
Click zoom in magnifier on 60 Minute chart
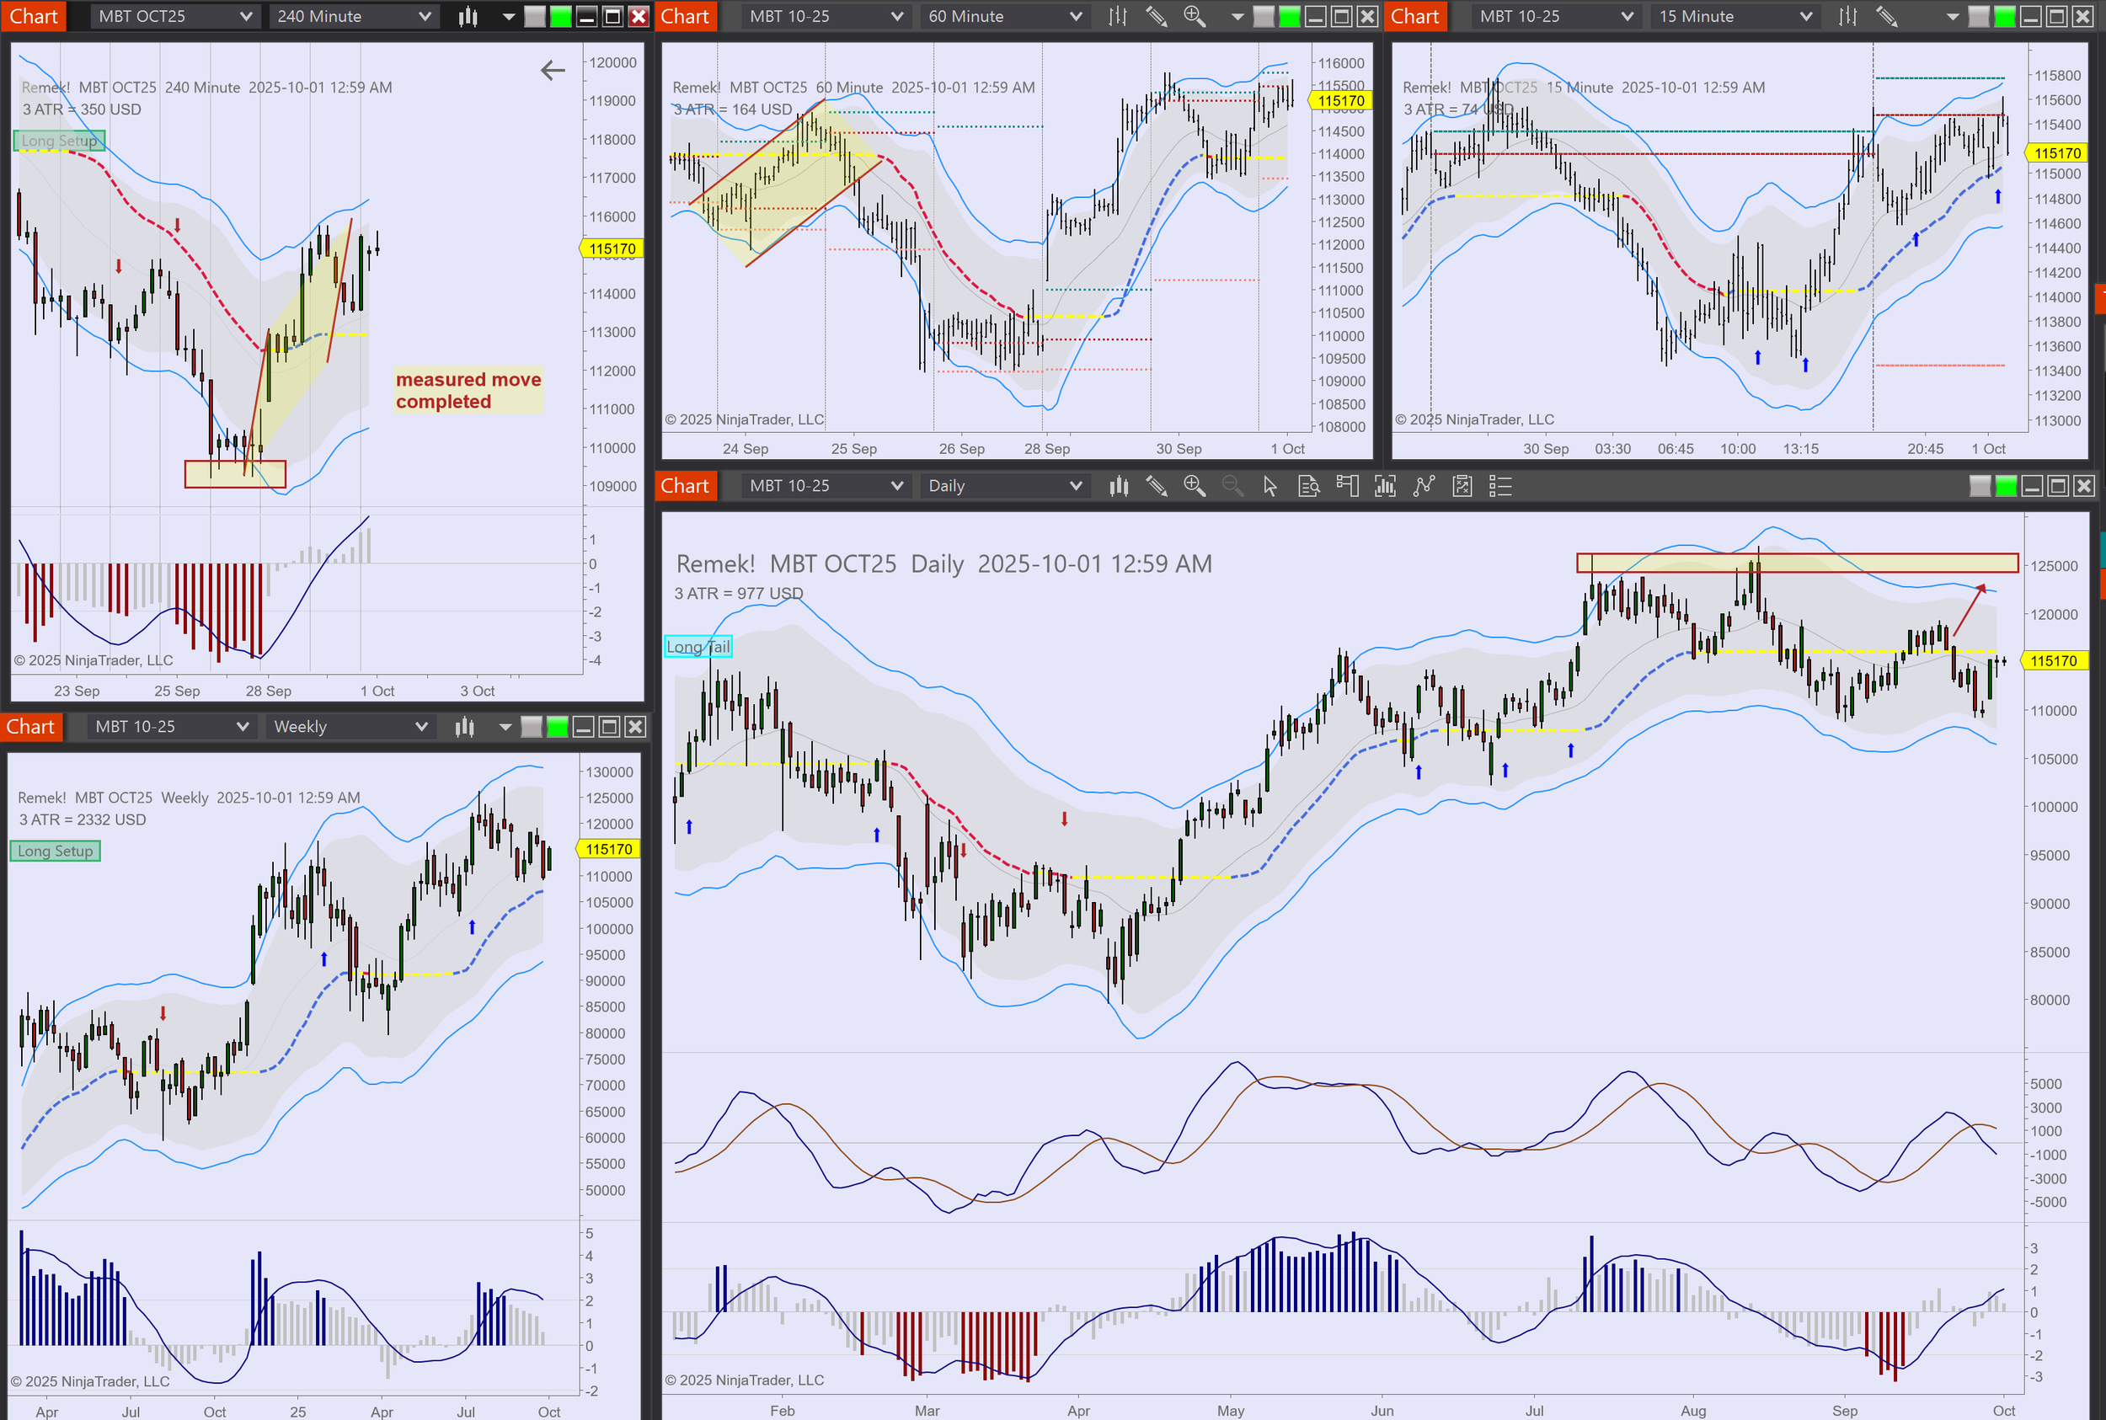pos(1194,16)
